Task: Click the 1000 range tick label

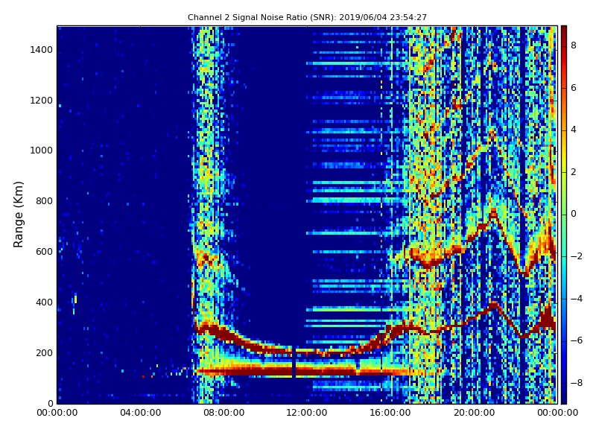Action: point(42,150)
